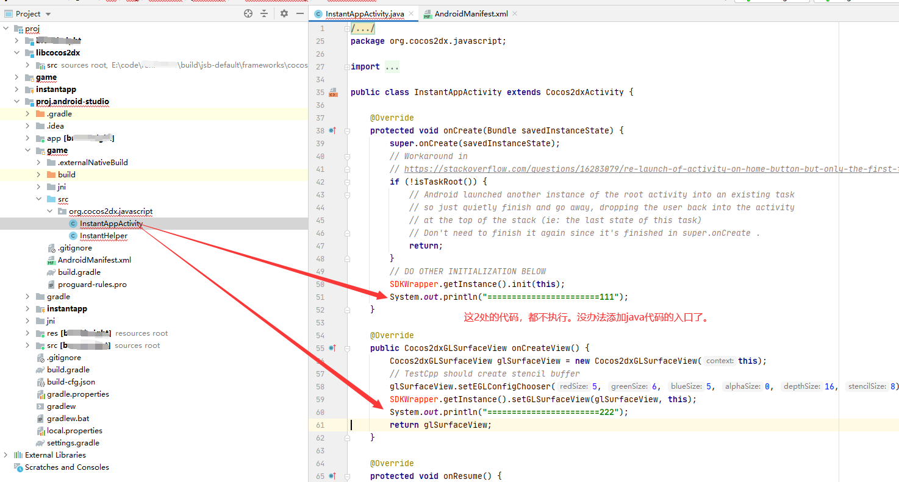
Task: Expand the folded header comment at line 1
Action: 347,29
